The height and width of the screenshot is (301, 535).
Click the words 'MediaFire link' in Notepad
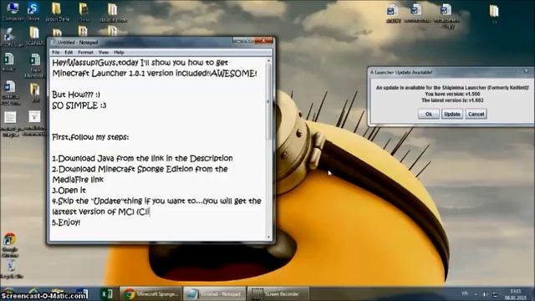click(x=78, y=180)
